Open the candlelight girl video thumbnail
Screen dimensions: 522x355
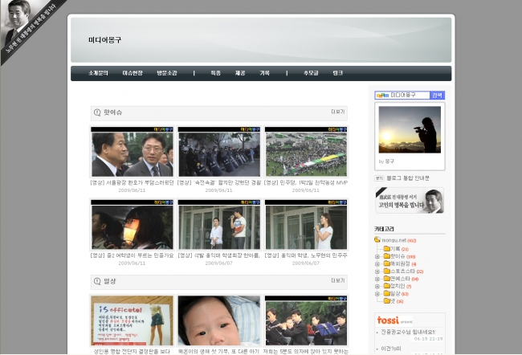click(133, 225)
